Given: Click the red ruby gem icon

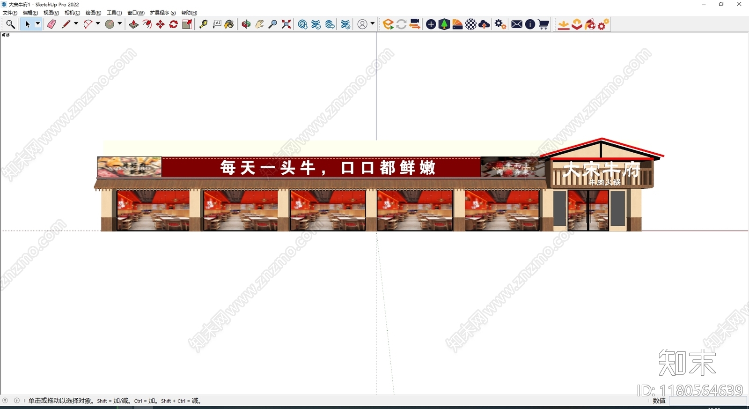Looking at the screenshot, I should pyautogui.click(x=590, y=24).
